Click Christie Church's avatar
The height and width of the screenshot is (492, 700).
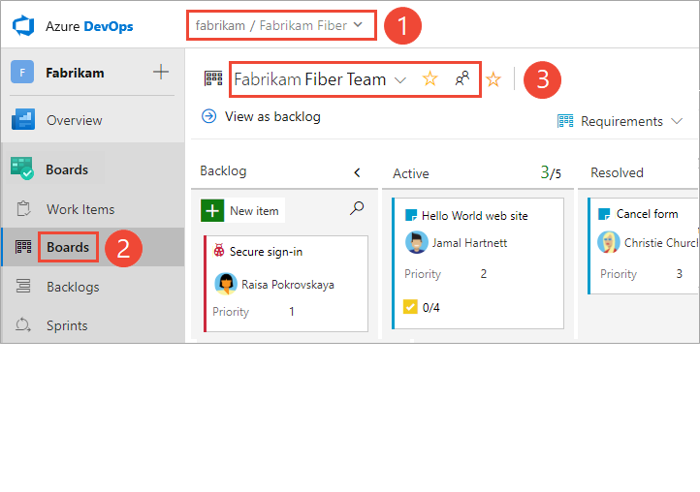(609, 242)
